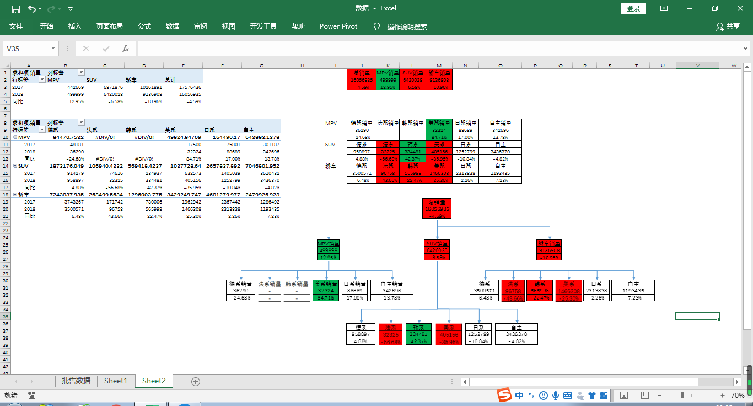Switch to the 批售数据 sheet tab
The height and width of the screenshot is (406, 753).
pyautogui.click(x=76, y=381)
